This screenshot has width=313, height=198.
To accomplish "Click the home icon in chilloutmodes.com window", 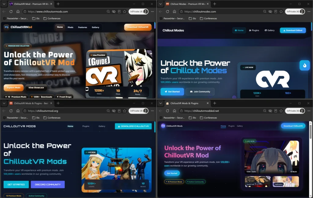I will 174,12.
